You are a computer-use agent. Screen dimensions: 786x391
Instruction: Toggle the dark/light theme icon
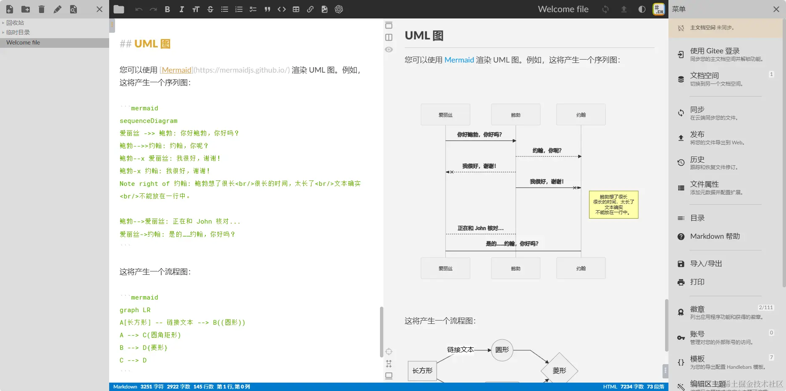click(642, 9)
